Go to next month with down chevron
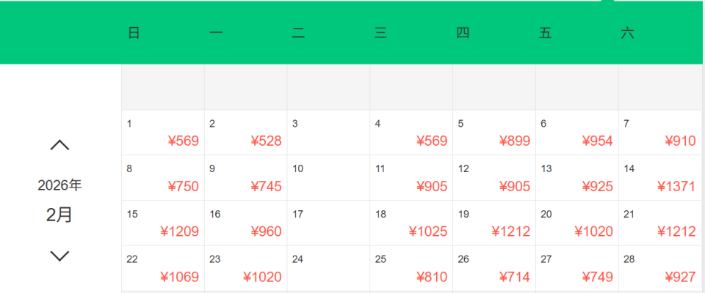Screen dimensions: 705x293 59,256
